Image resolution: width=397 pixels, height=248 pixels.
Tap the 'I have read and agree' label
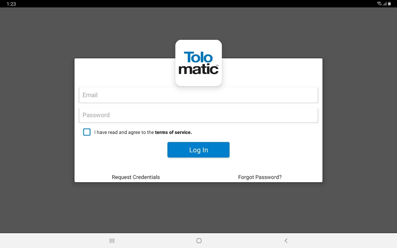tap(124, 132)
